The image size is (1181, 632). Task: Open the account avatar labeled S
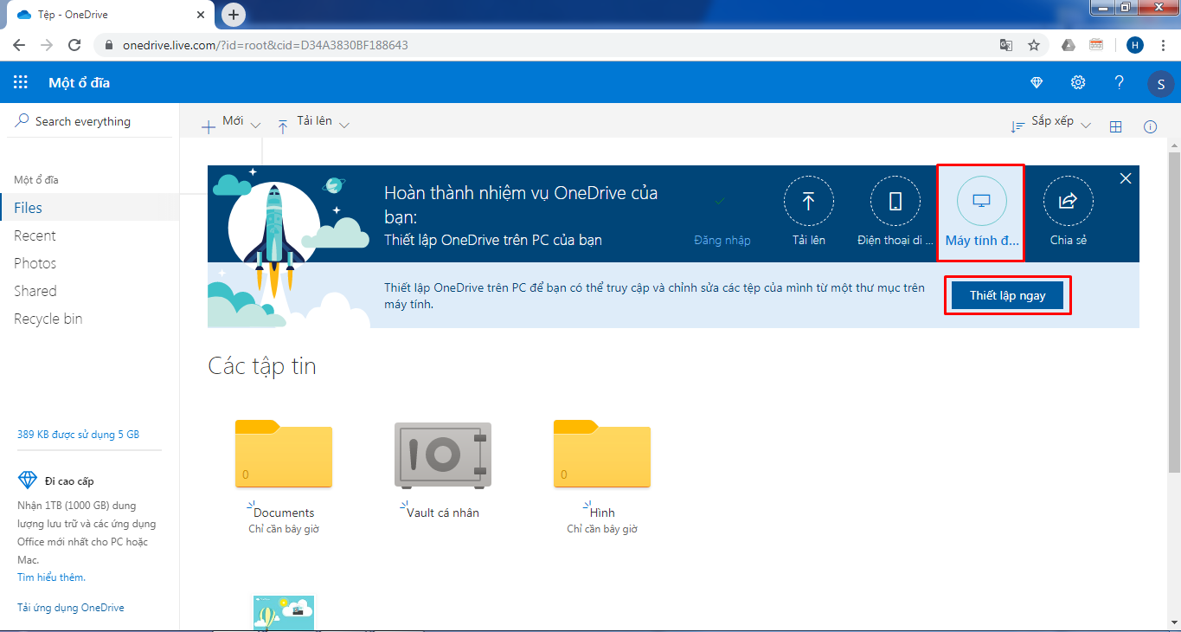(1160, 83)
